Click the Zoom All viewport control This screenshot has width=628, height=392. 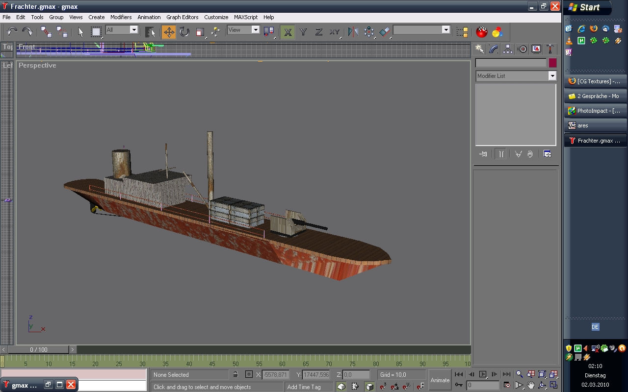531,374
